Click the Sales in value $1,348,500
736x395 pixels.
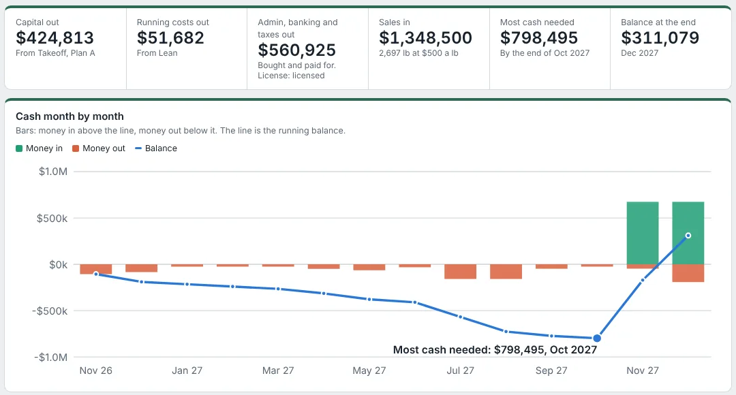[x=425, y=38]
